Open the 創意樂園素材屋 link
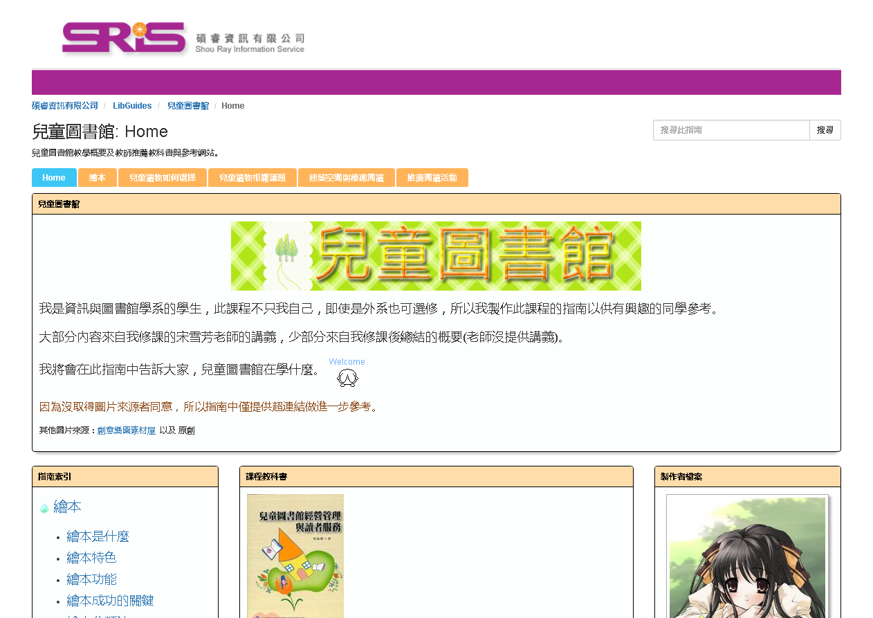The image size is (873, 618). pyautogui.click(x=127, y=429)
